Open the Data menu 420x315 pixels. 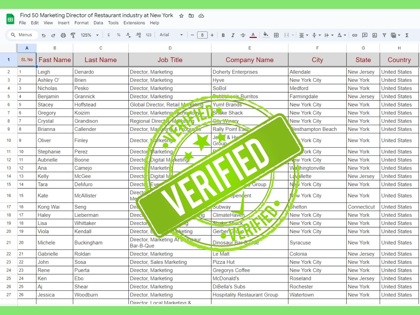click(x=98, y=23)
